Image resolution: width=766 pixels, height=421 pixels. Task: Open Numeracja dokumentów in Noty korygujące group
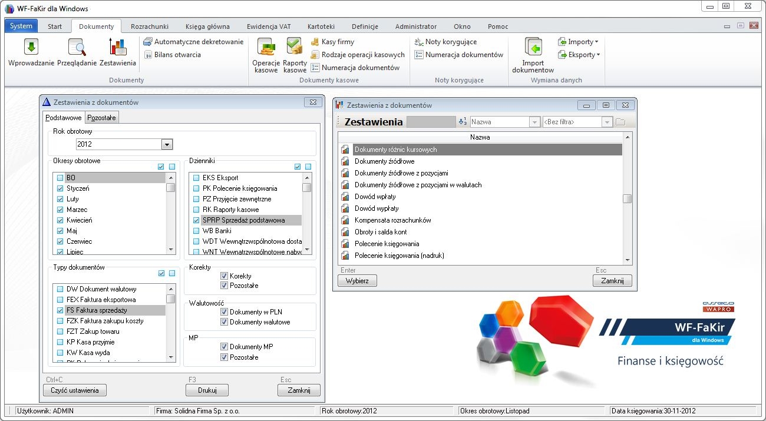459,55
